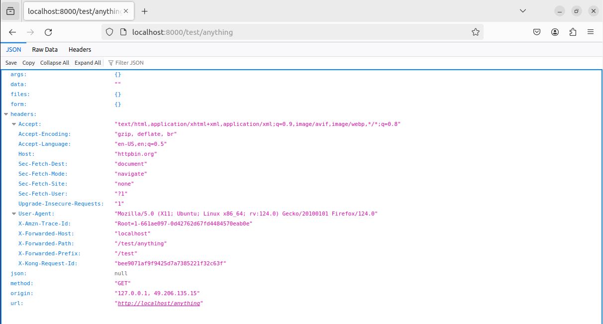Select the X-Forwarded-Path row
The image size is (603, 324).
coord(301,243)
